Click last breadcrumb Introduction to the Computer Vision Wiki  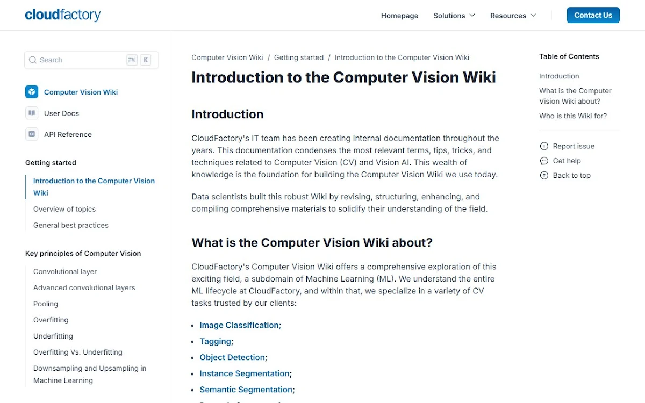402,57
